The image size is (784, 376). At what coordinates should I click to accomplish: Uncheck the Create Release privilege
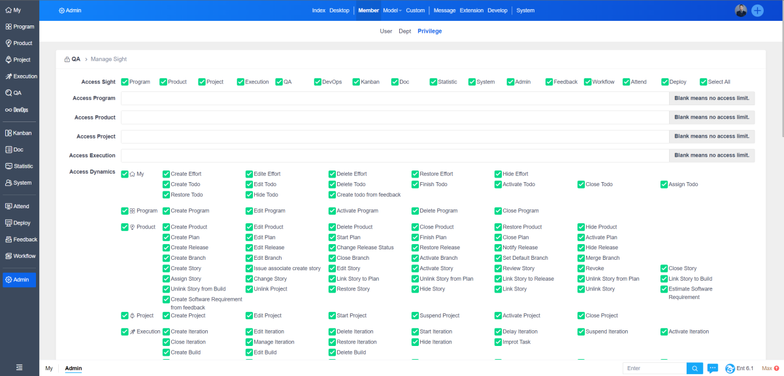pyautogui.click(x=166, y=248)
